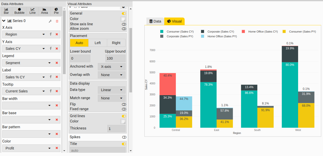The height and width of the screenshot is (156, 323).
Task: Open the Region dropdown under X Axis
Action: tap(44, 34)
